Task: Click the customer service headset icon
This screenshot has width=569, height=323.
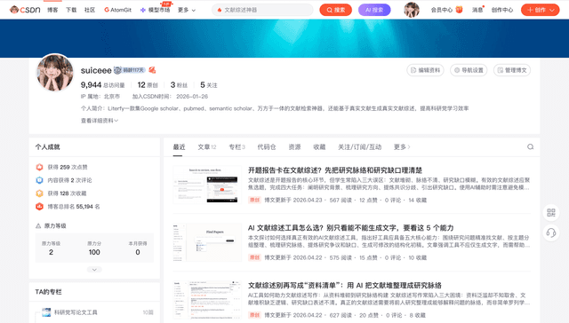Action: (x=551, y=232)
